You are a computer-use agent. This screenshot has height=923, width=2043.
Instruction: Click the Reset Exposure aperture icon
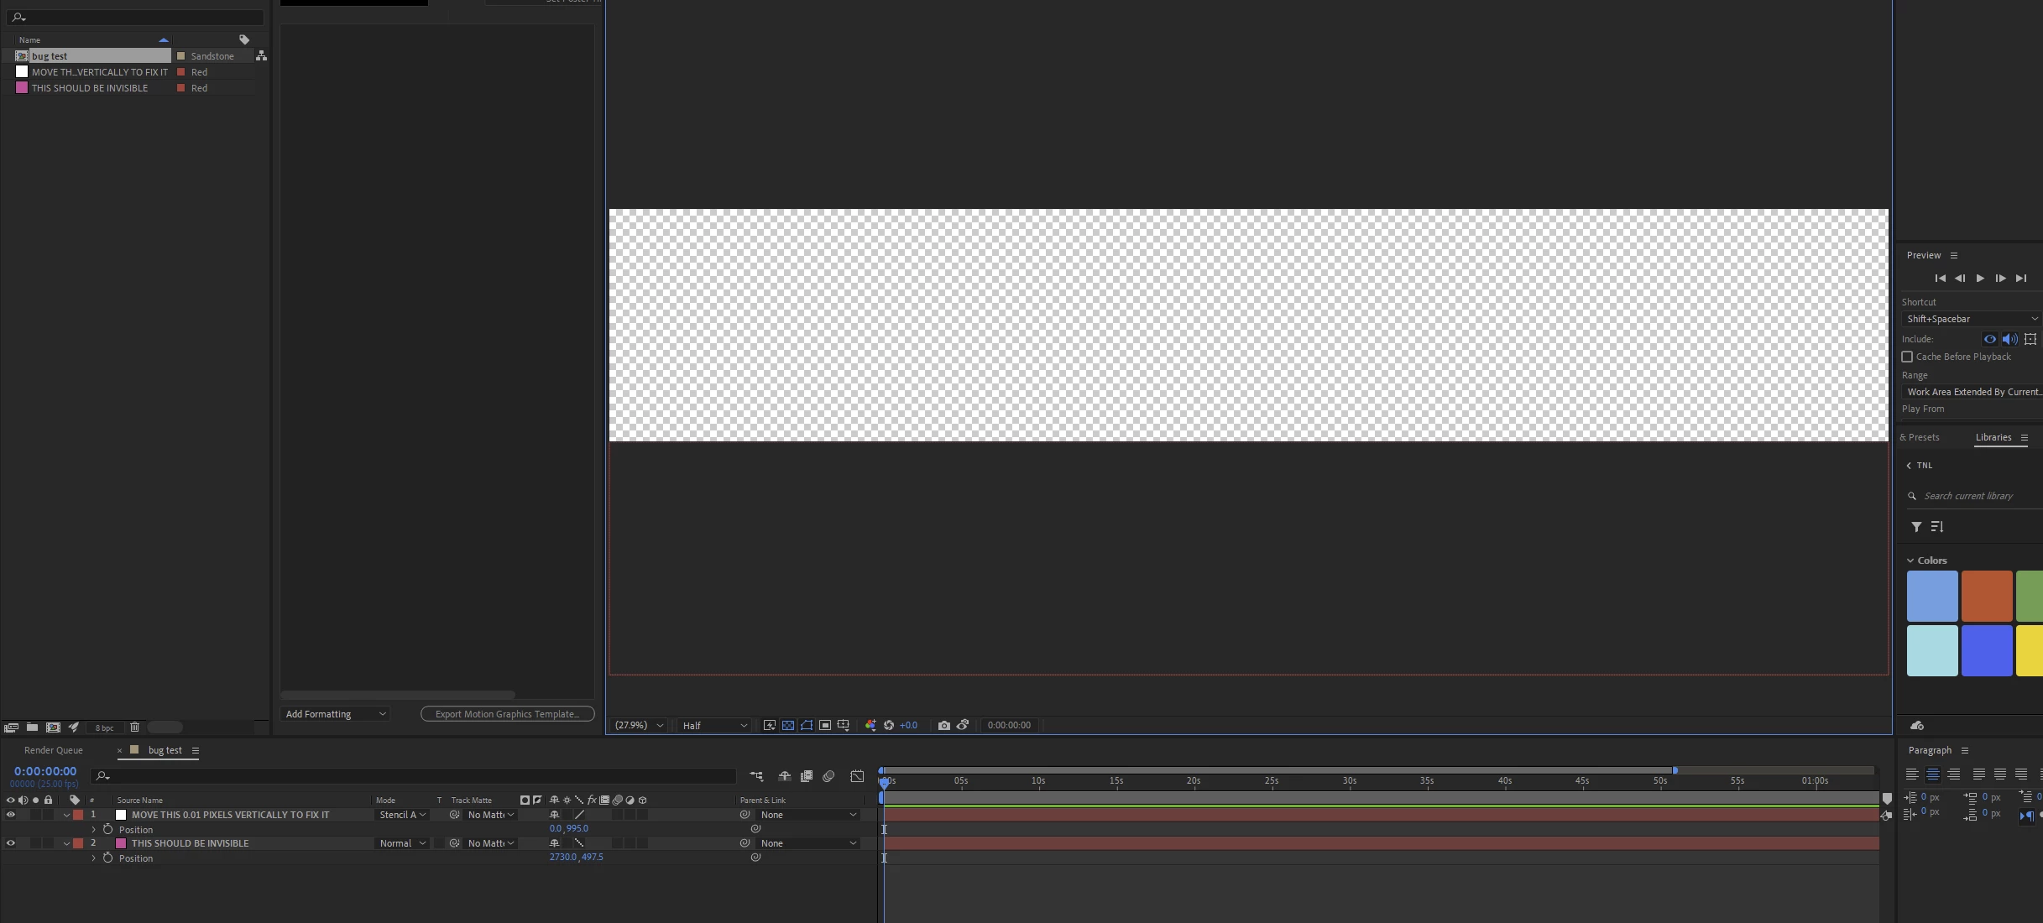tap(889, 725)
